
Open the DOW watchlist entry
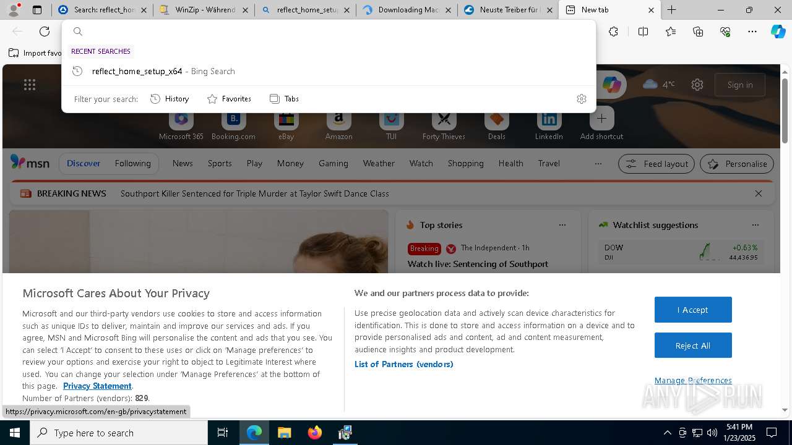pos(681,252)
